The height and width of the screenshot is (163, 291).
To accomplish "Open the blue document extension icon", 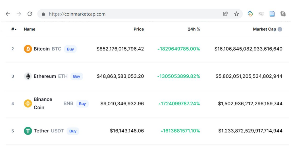I will coord(272,14).
